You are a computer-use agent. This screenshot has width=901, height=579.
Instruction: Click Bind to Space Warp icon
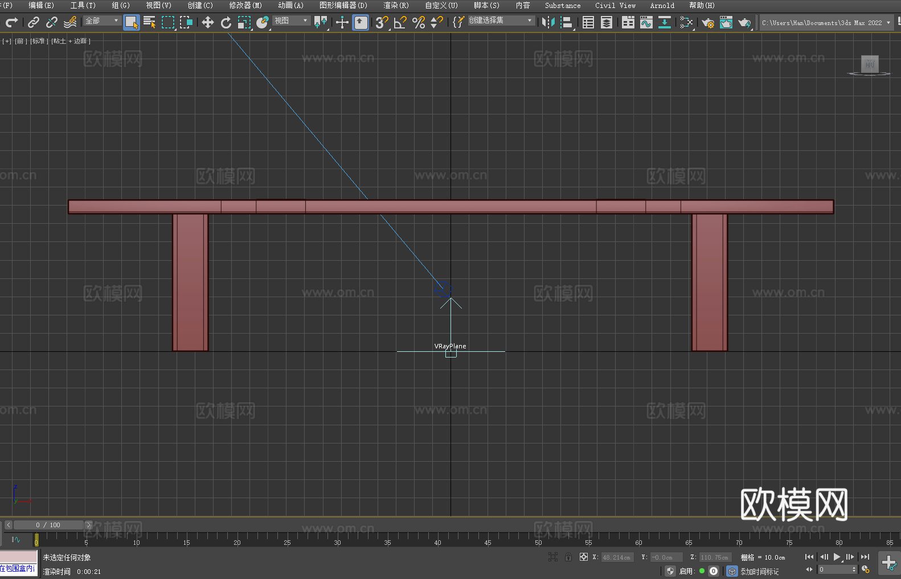tap(70, 22)
